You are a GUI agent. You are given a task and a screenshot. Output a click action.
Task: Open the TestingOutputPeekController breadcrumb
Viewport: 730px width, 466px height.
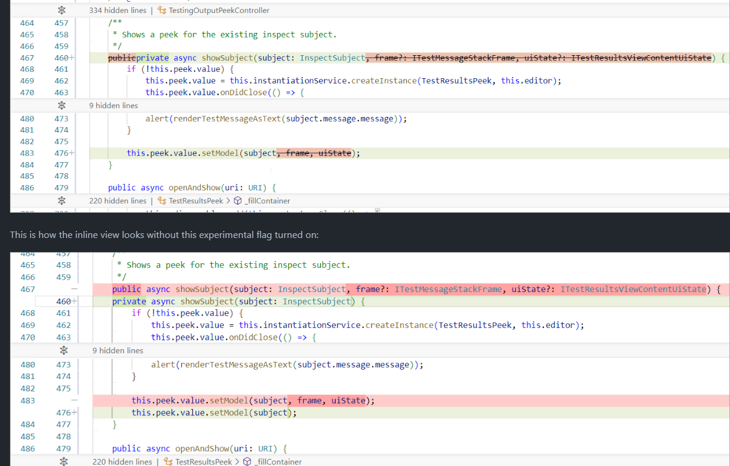tap(219, 11)
